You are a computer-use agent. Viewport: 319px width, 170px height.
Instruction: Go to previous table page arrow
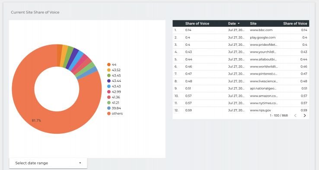(295, 116)
